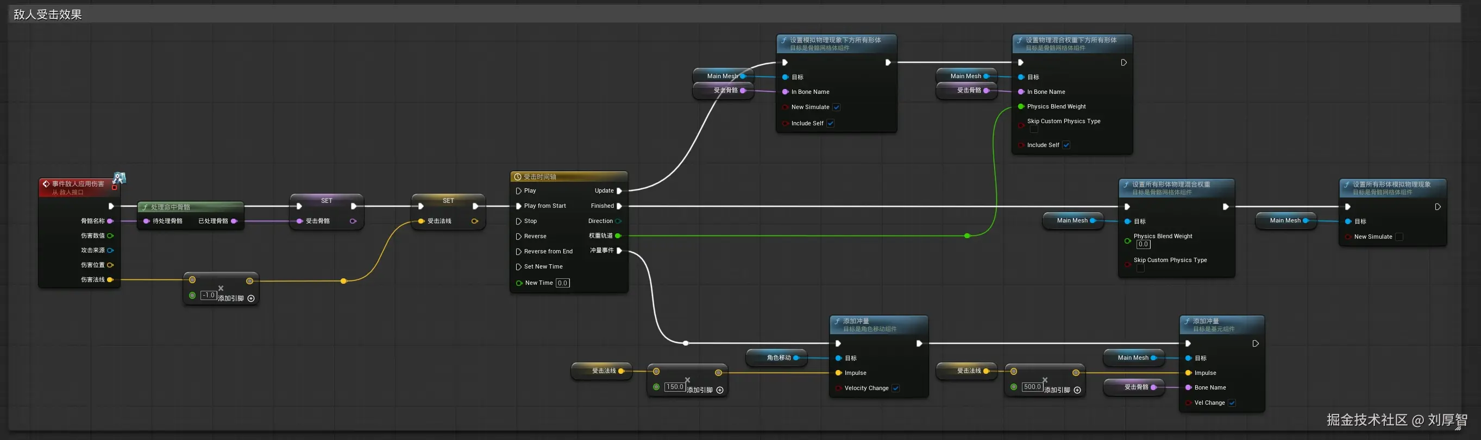Click the timeline Finished output pin
The height and width of the screenshot is (440, 1481).
pyautogui.click(x=619, y=206)
